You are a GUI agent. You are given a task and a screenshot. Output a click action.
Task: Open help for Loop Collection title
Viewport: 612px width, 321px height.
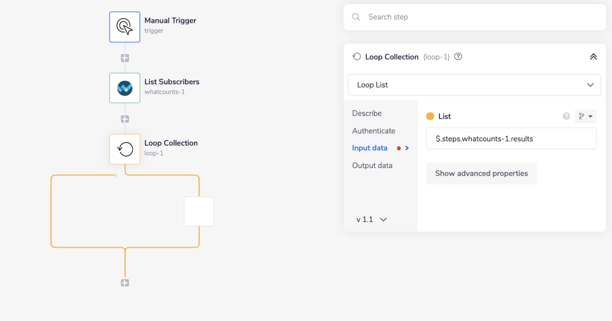point(458,57)
